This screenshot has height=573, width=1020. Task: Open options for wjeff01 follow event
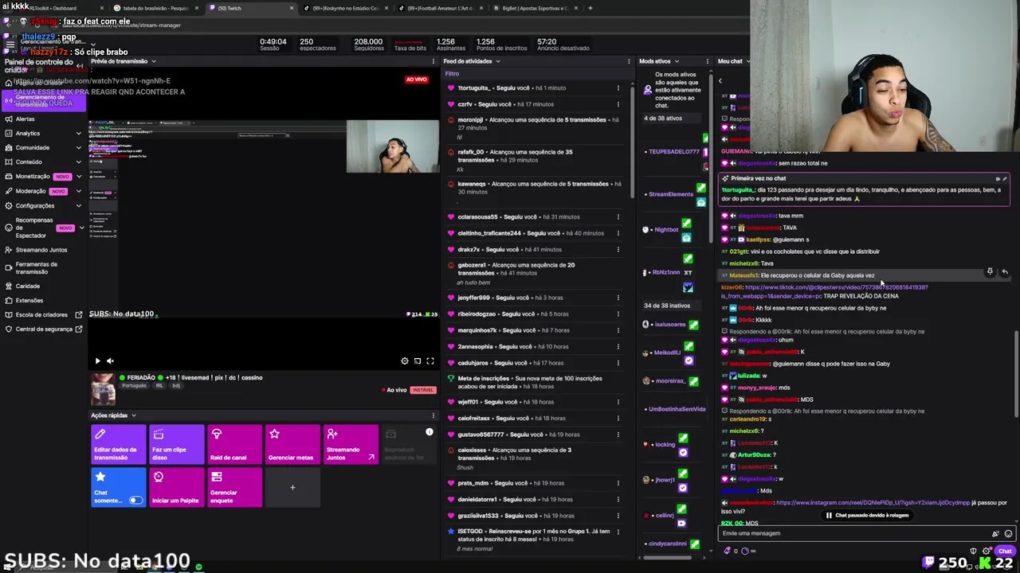pos(618,402)
